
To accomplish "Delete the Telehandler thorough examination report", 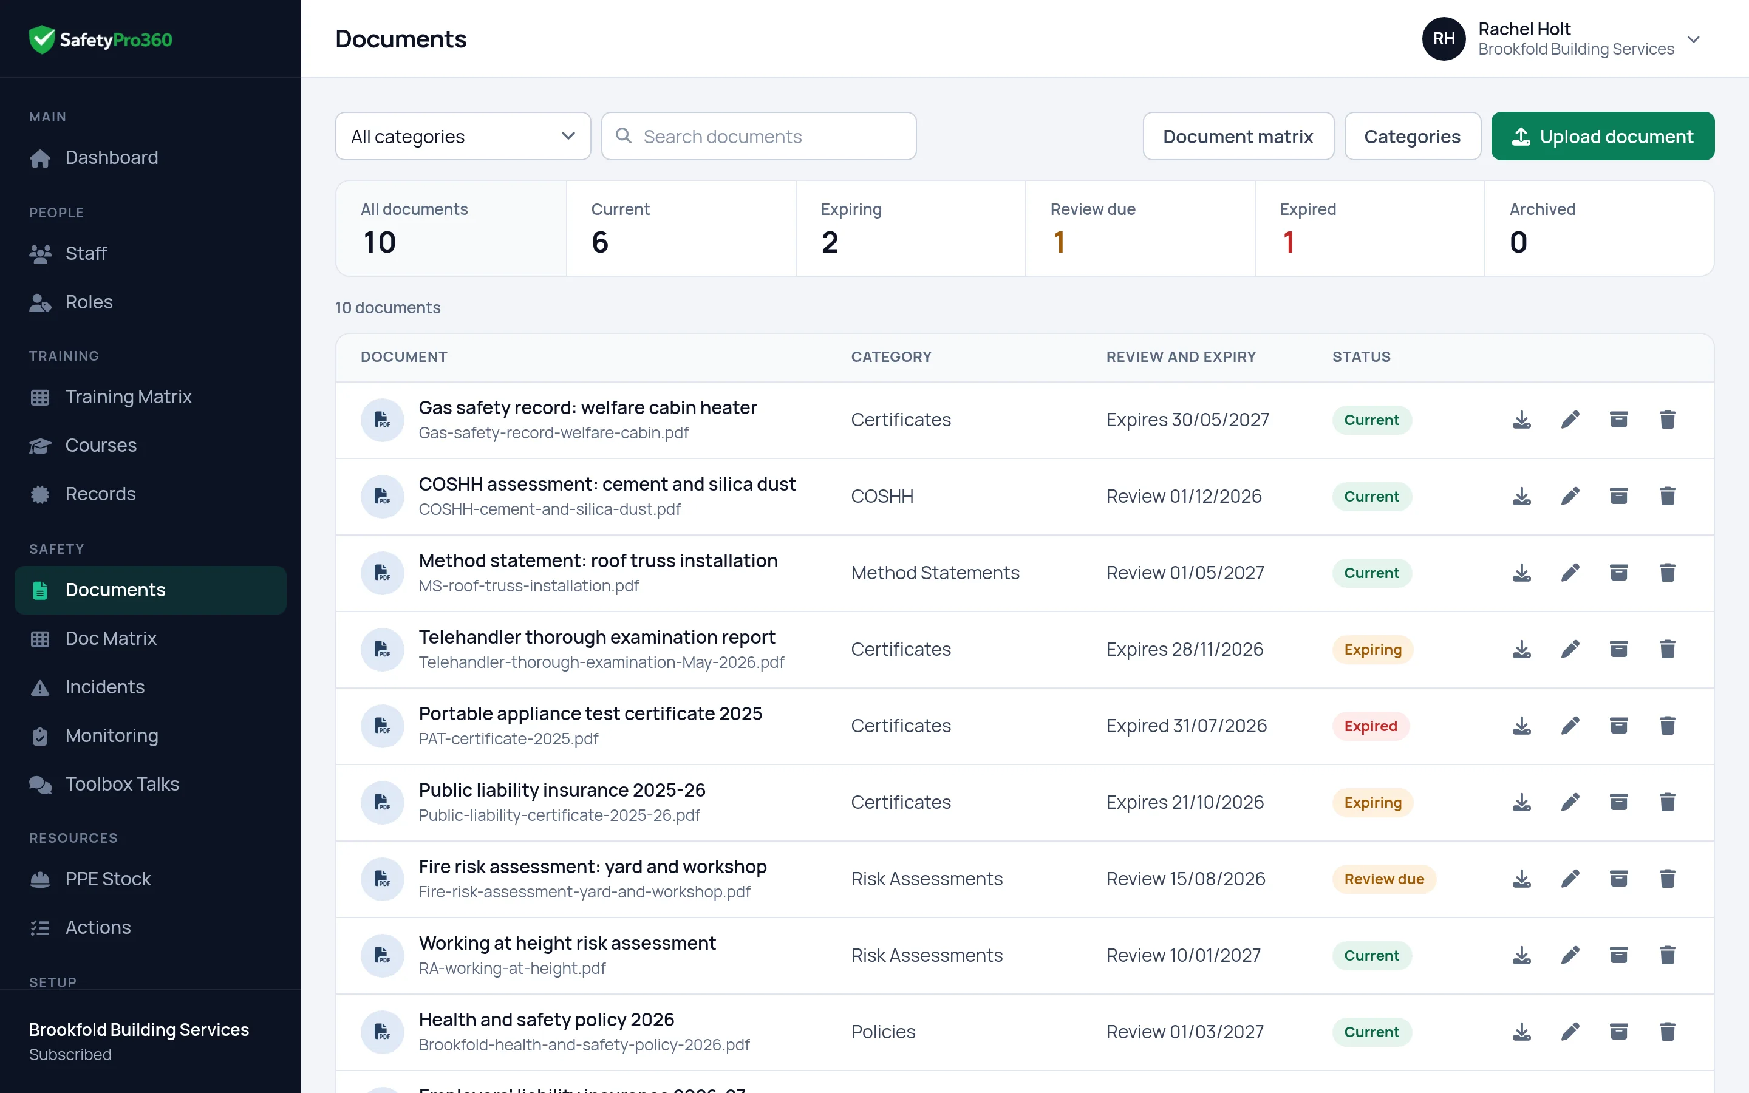I will (1666, 650).
